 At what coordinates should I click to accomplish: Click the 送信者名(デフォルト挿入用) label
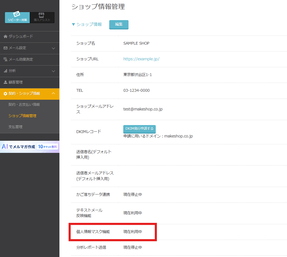click(94, 155)
